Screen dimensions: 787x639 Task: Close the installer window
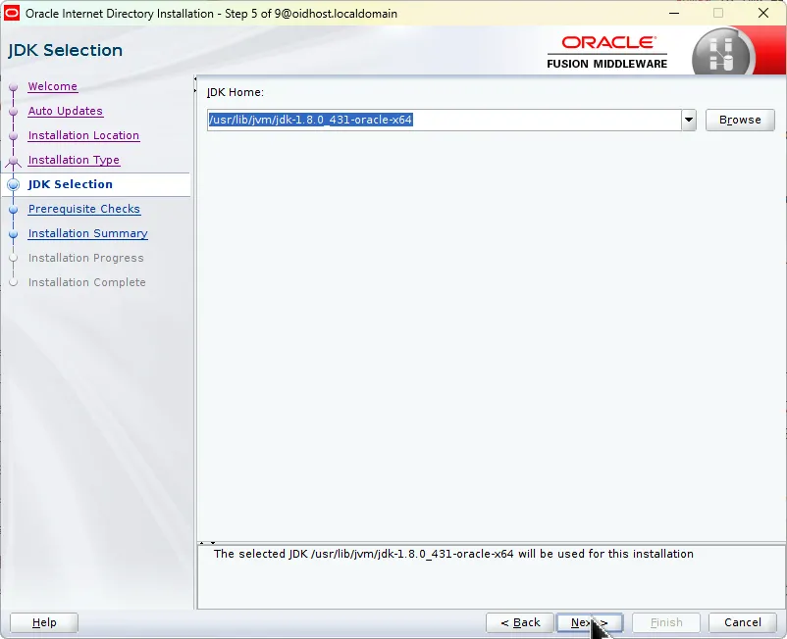point(763,13)
